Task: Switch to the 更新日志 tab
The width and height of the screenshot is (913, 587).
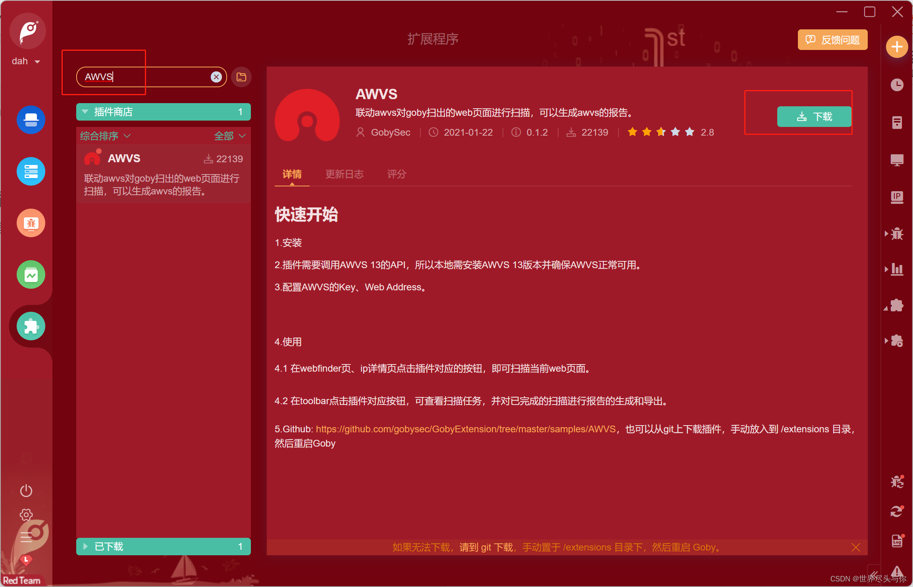Action: 344,174
